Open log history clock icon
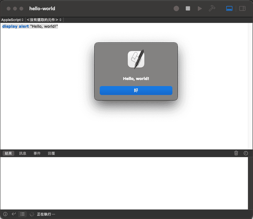This screenshot has height=219, width=253. click(x=246, y=153)
